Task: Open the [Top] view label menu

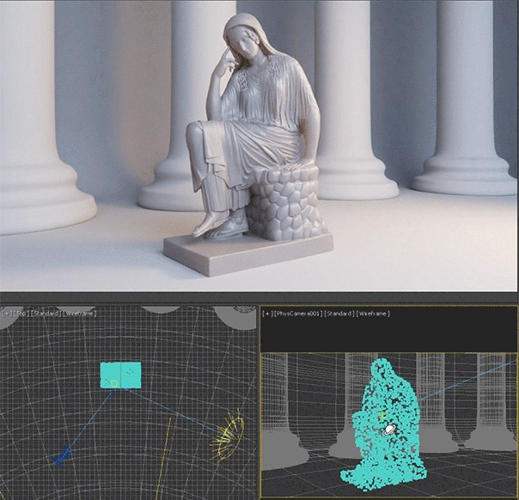Action: point(20,314)
